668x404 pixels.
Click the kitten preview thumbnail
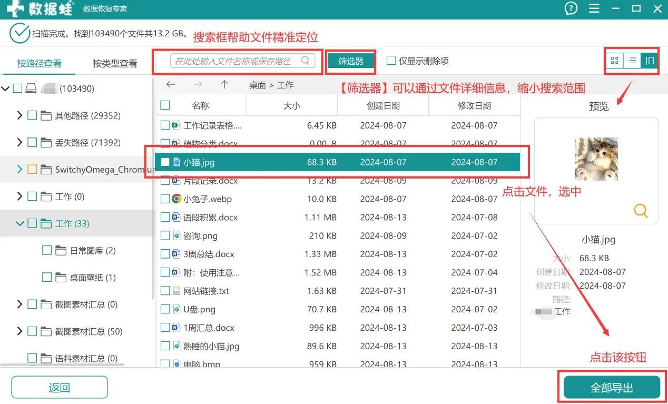coord(596,159)
